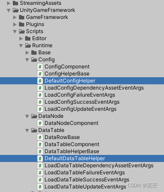
Task: Collapse the DataNode folder arrow
Action: [x=27, y=116]
